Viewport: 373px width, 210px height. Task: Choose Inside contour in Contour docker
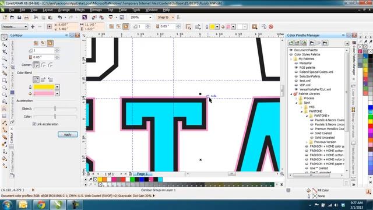point(43,43)
